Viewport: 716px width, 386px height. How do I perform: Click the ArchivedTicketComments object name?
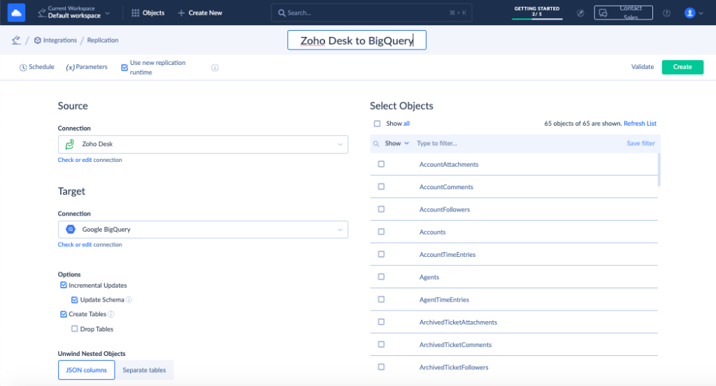(455, 345)
